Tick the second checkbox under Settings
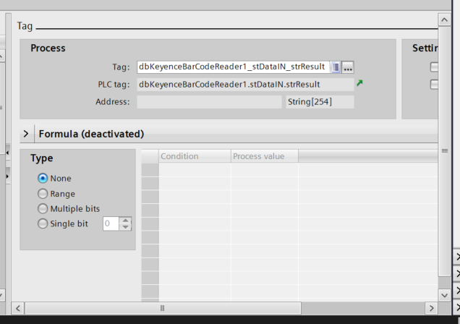Image resolution: width=460 pixels, height=324 pixels. pyautogui.click(x=434, y=85)
